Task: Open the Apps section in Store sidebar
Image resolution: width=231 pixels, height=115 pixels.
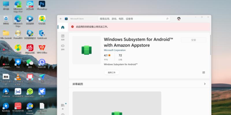Action: (x=63, y=37)
